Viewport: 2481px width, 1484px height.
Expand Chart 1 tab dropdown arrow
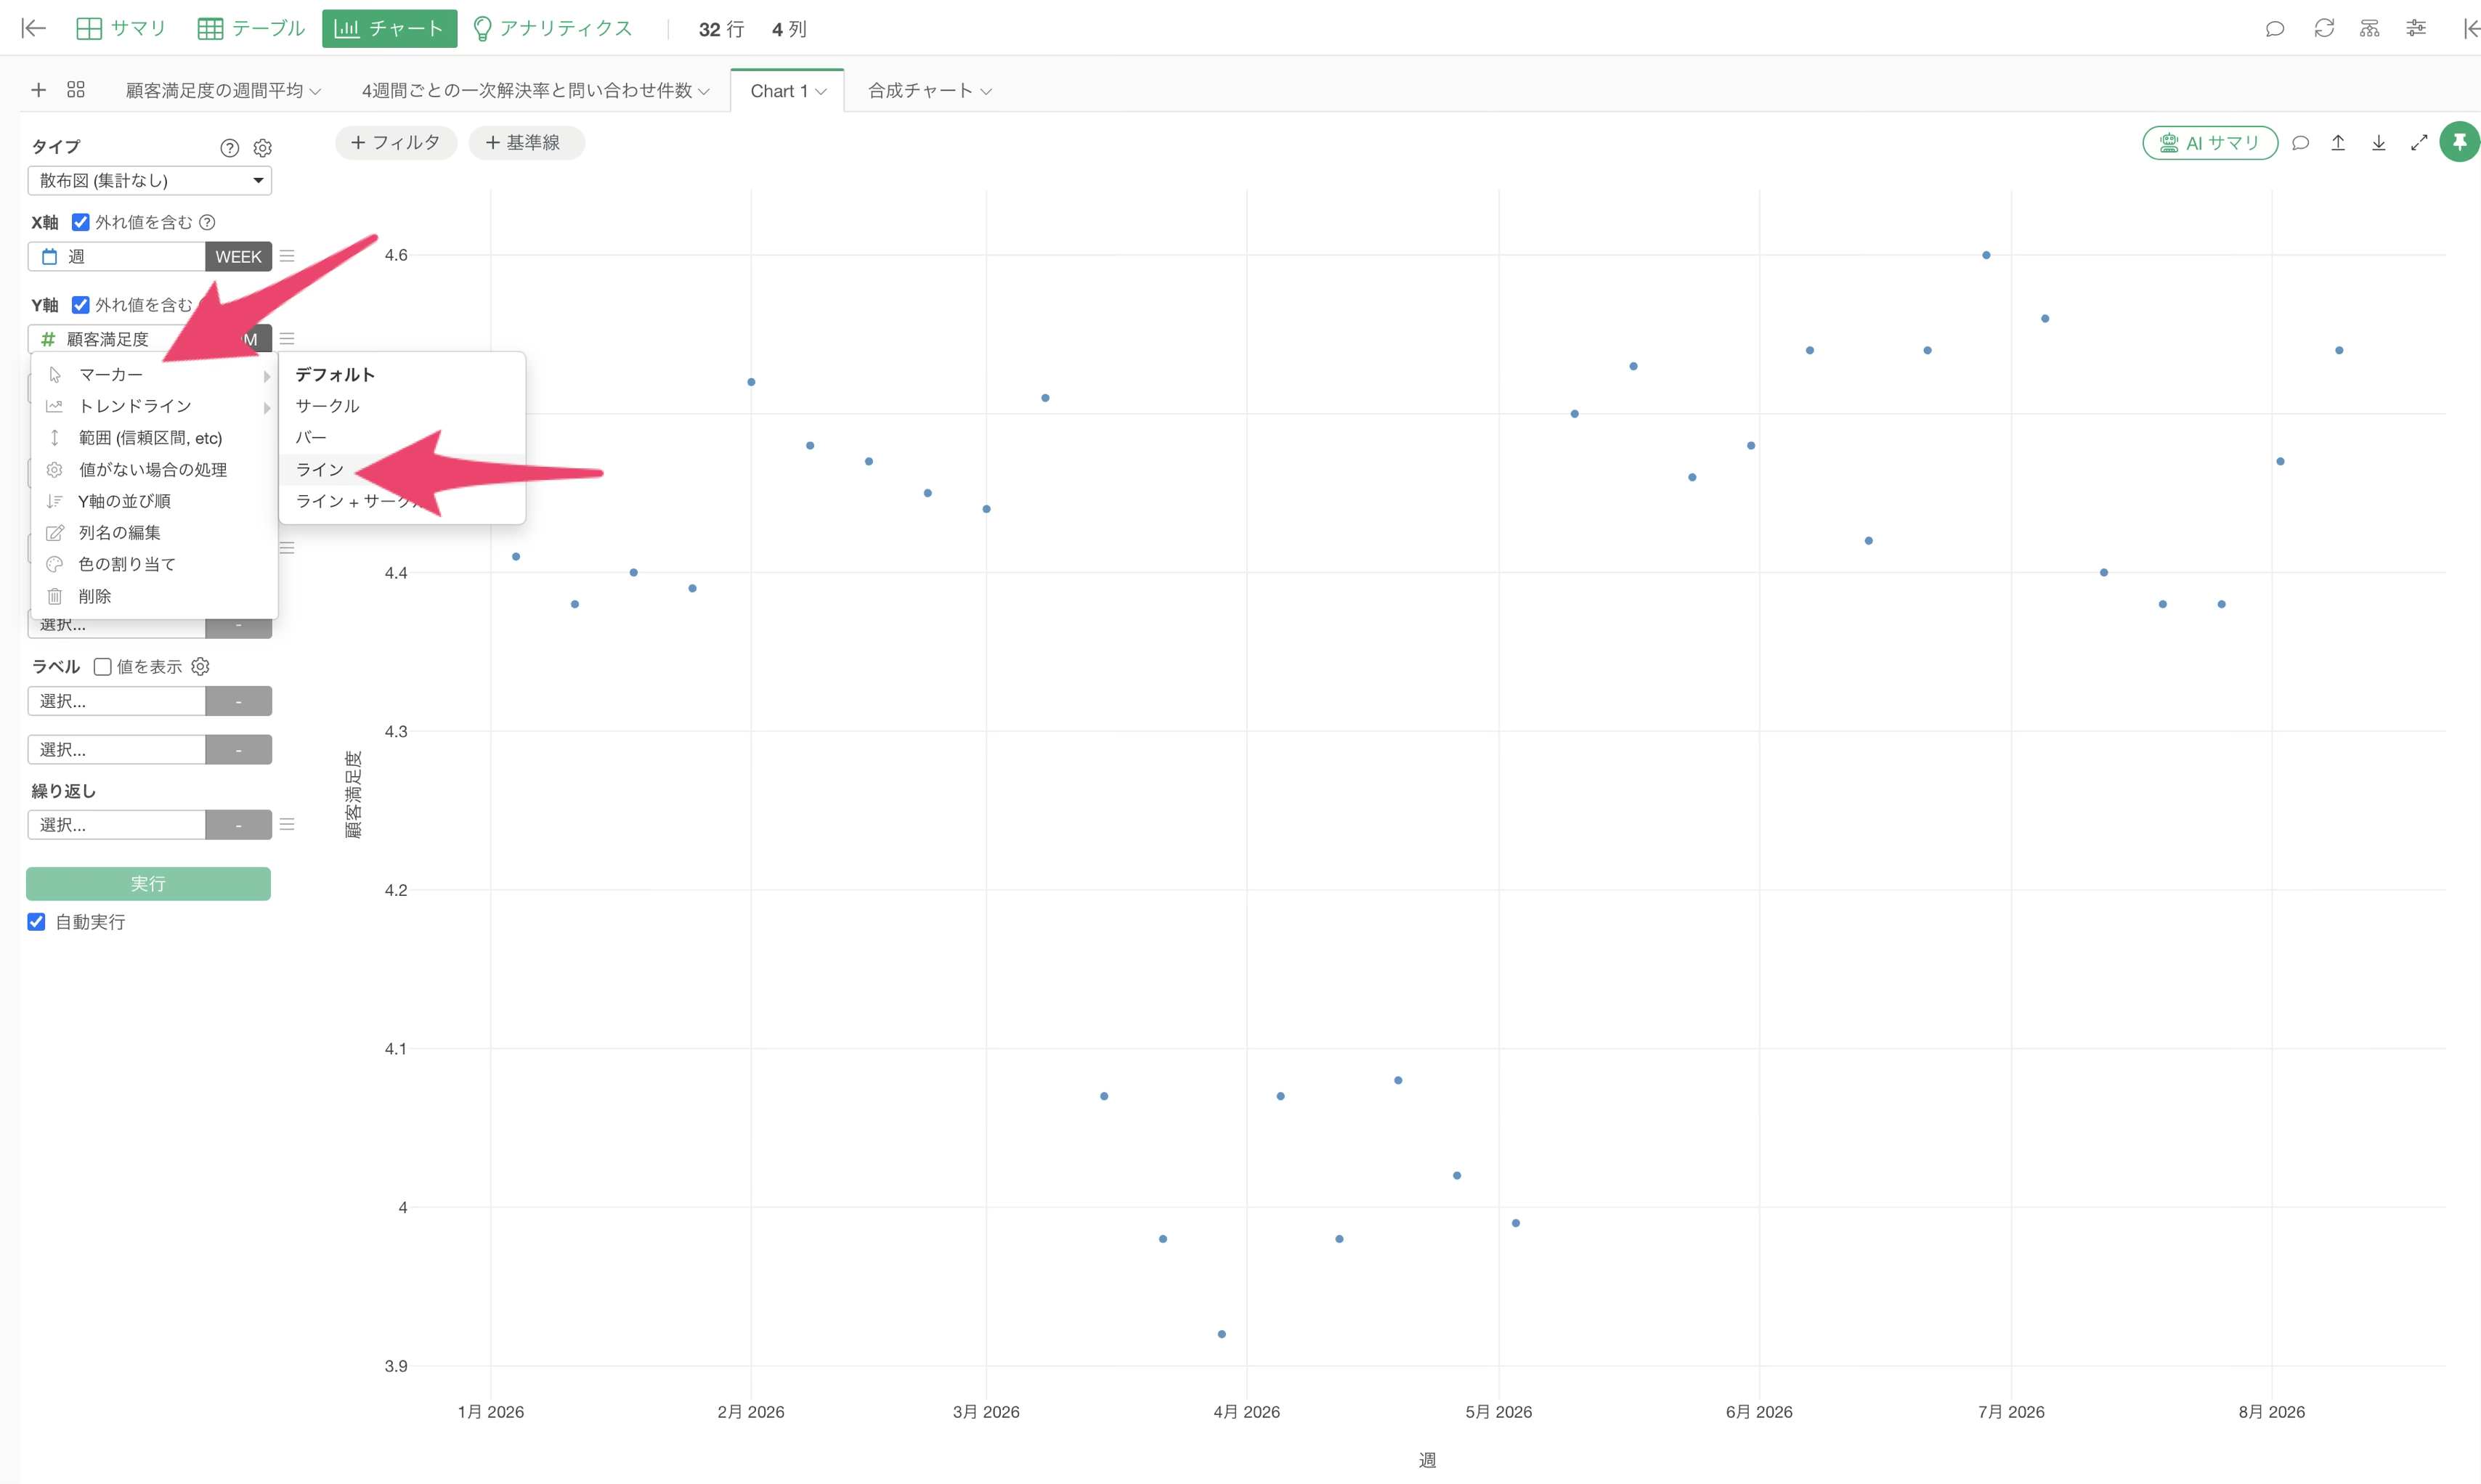tap(821, 91)
